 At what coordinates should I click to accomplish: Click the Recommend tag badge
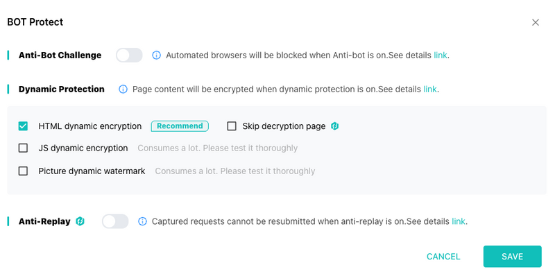point(180,126)
